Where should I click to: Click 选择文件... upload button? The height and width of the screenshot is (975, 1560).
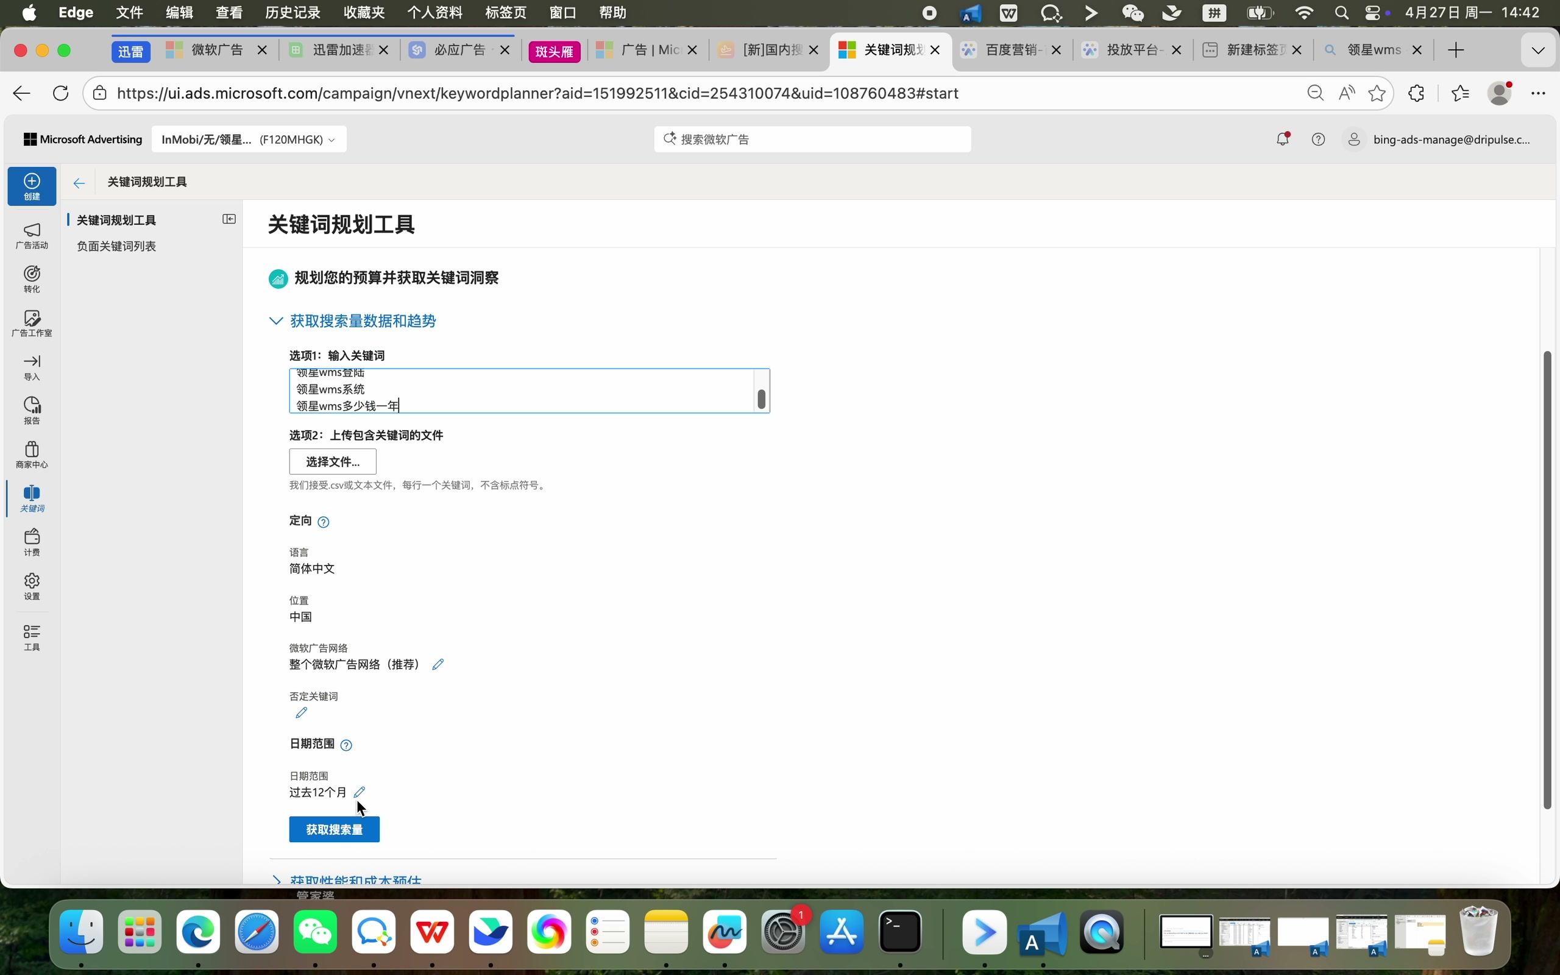click(x=333, y=462)
